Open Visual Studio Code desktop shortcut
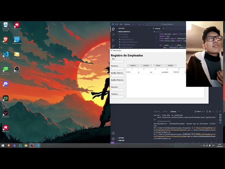 pos(6,56)
